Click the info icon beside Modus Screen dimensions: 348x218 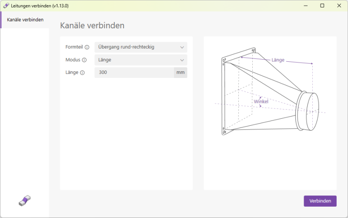pyautogui.click(x=84, y=60)
